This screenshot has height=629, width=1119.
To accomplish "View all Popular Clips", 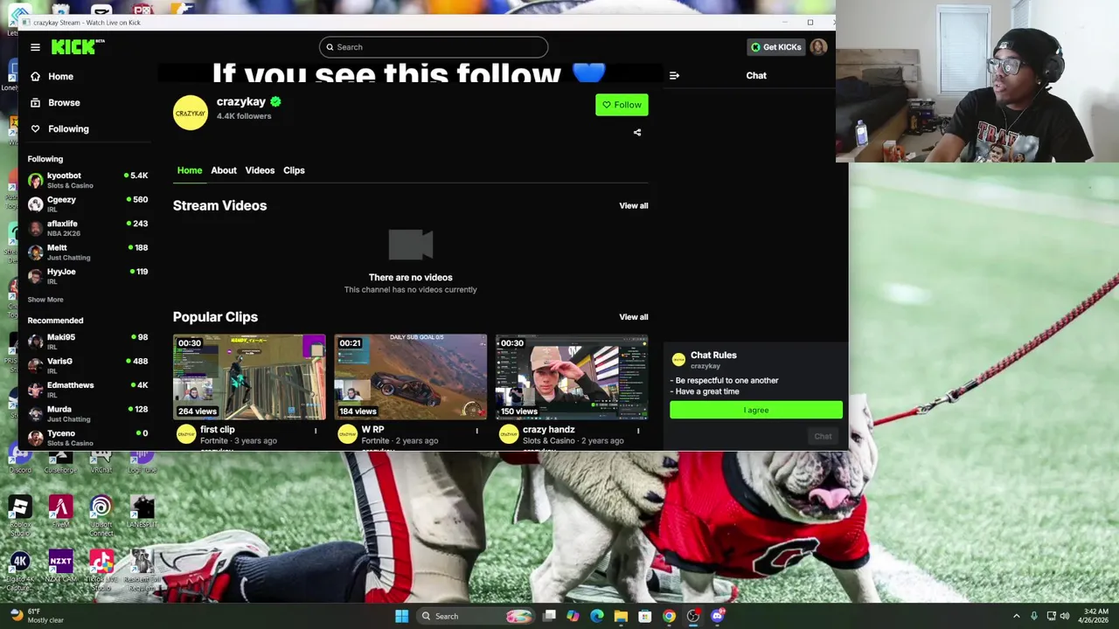I will tap(634, 317).
